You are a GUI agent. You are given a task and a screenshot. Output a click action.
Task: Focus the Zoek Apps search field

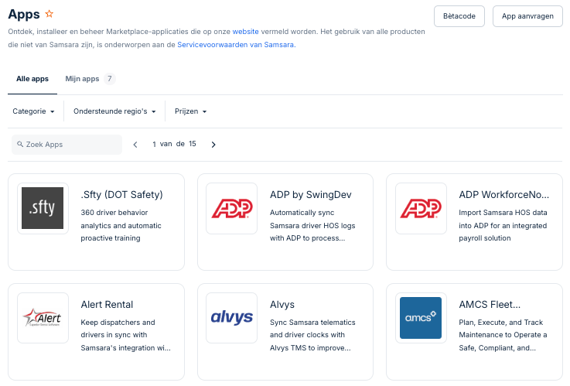pyautogui.click(x=67, y=145)
